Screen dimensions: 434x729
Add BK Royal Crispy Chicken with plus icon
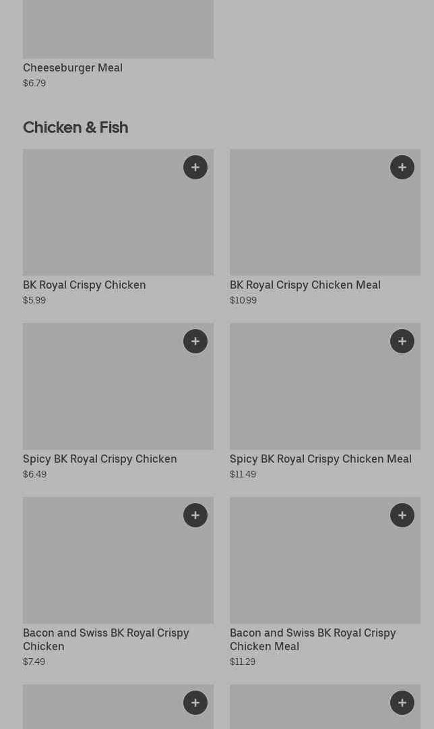coord(195,167)
